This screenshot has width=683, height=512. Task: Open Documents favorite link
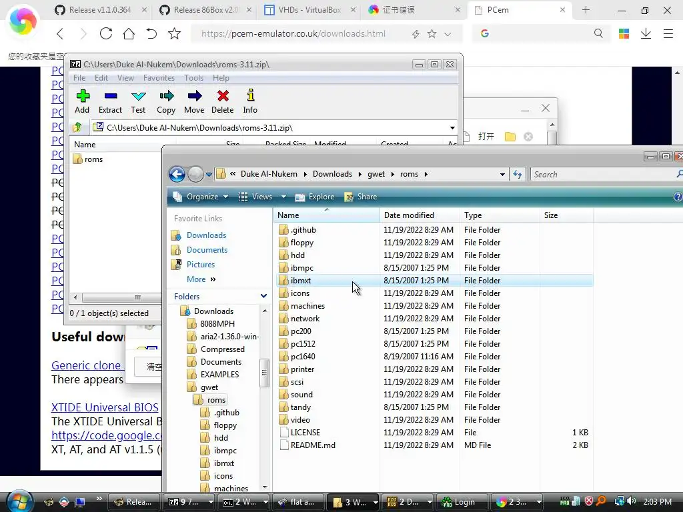coord(207,250)
